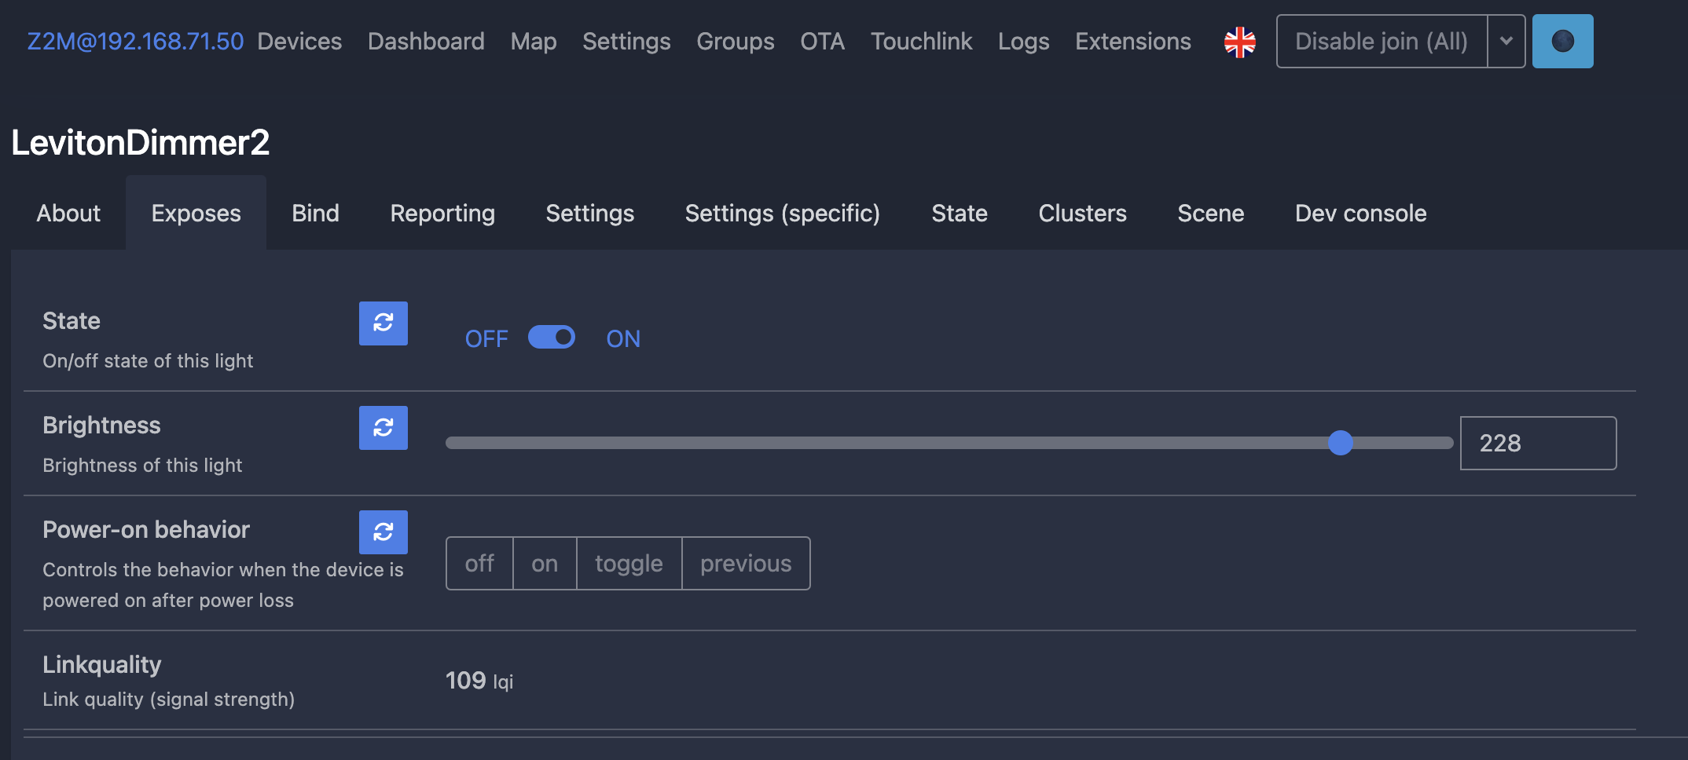The image size is (1688, 760).
Task: Click the Brightness label
Action: coord(101,425)
